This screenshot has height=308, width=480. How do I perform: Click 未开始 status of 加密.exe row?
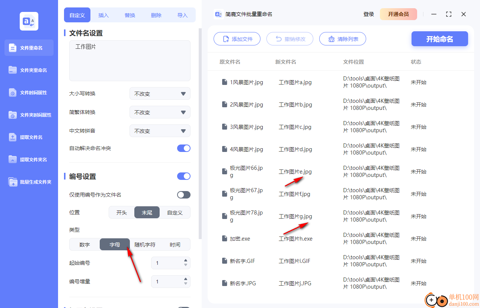click(419, 239)
